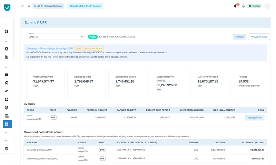Select the highlighted chart icon in sidebar
This screenshot has width=276, height=165.
(7, 124)
